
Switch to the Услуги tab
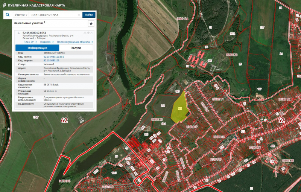click(x=76, y=48)
